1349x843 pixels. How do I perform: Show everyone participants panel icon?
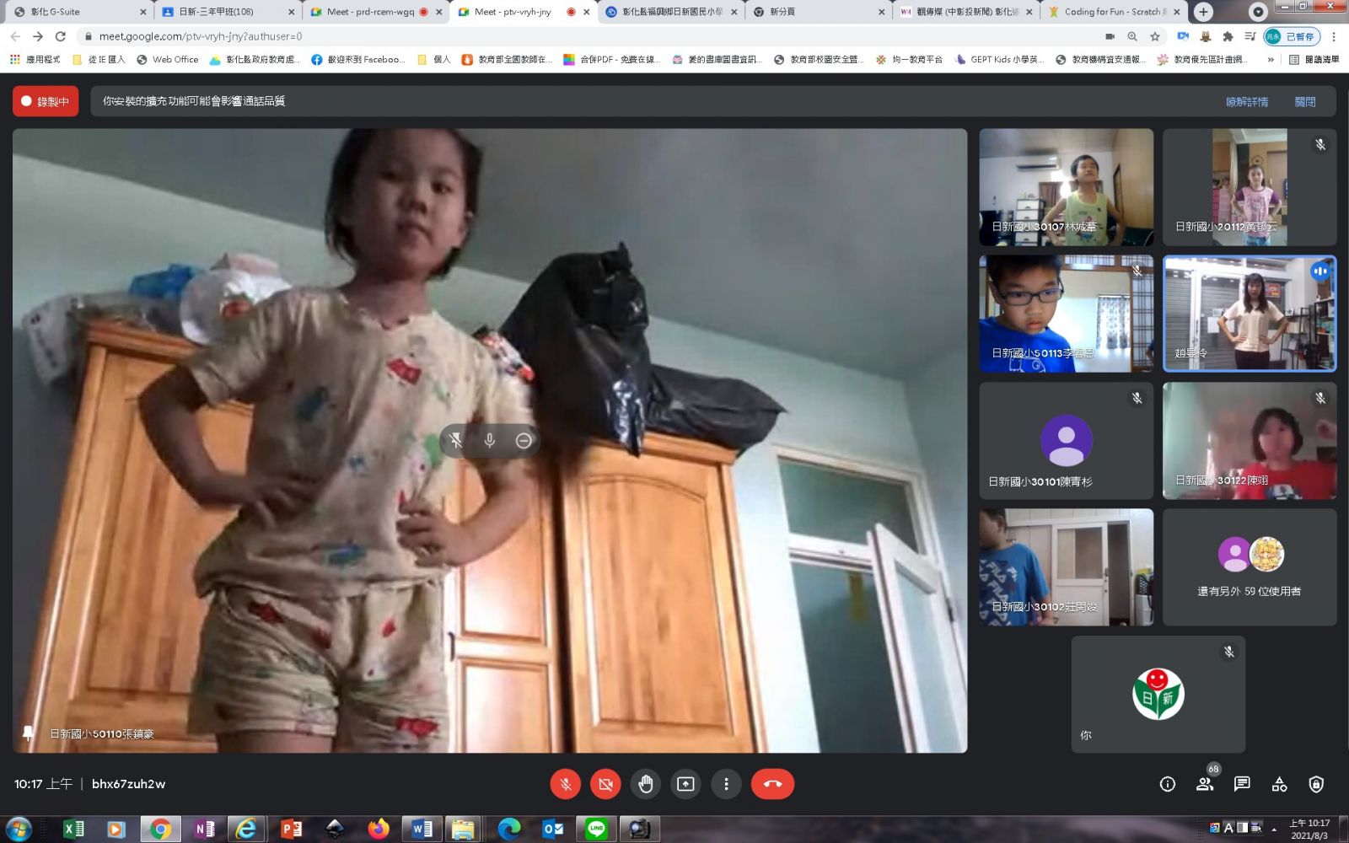1205,784
